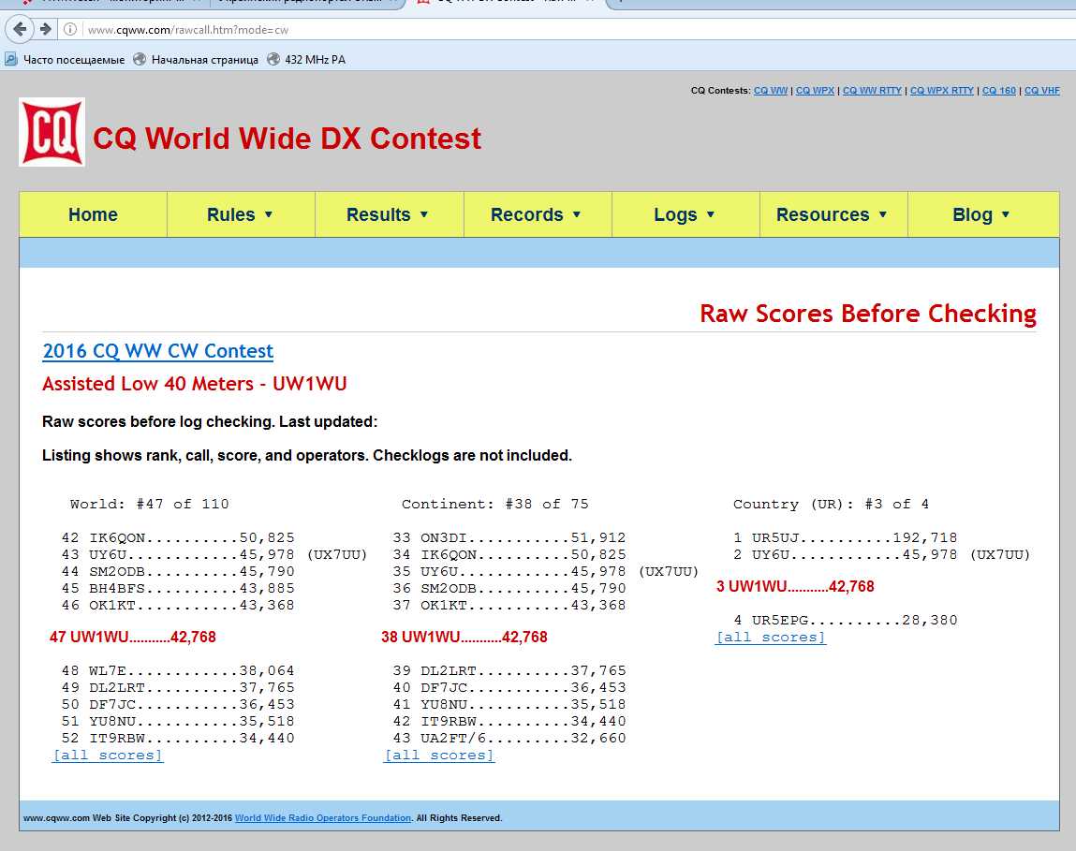Select world rank 44 SM2ODB row
Viewport: 1076px width, 851px height.
click(178, 572)
